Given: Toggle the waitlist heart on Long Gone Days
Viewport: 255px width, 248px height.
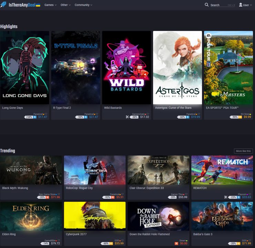Looking at the screenshot, I should coord(47,114).
